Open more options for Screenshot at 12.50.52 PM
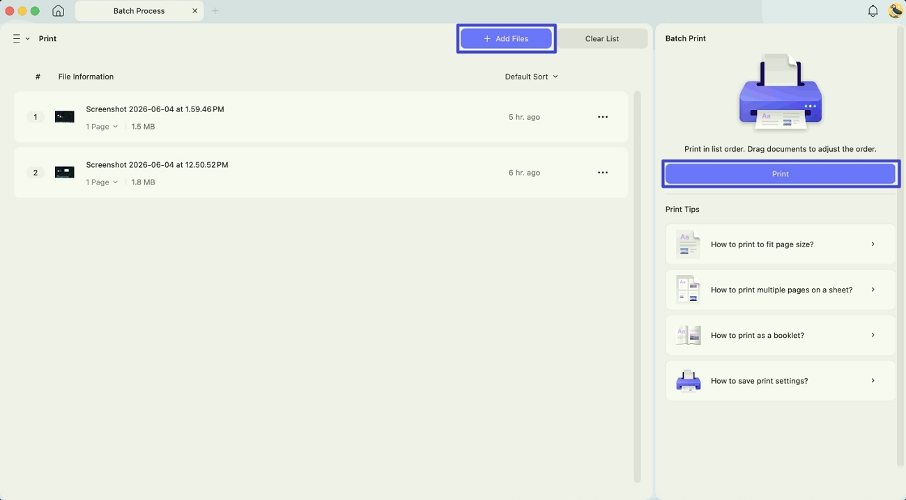906x500 pixels. click(x=603, y=173)
